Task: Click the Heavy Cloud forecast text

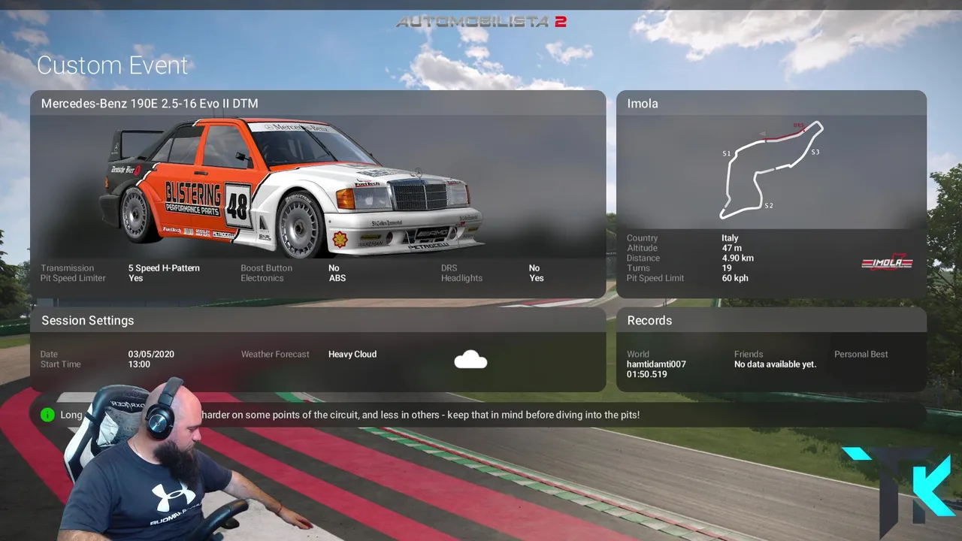Action: point(352,354)
